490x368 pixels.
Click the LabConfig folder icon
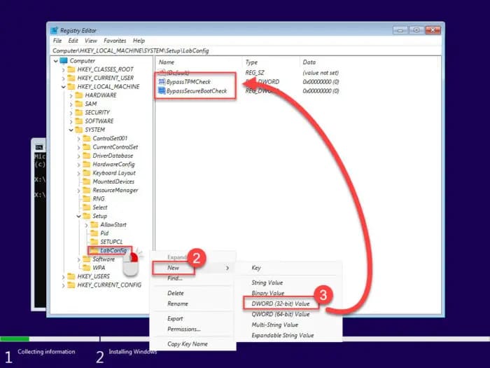tap(94, 250)
